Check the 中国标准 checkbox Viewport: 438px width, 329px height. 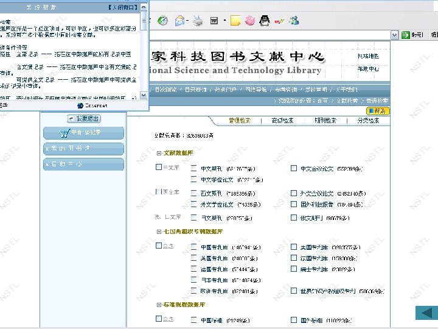click(x=193, y=320)
